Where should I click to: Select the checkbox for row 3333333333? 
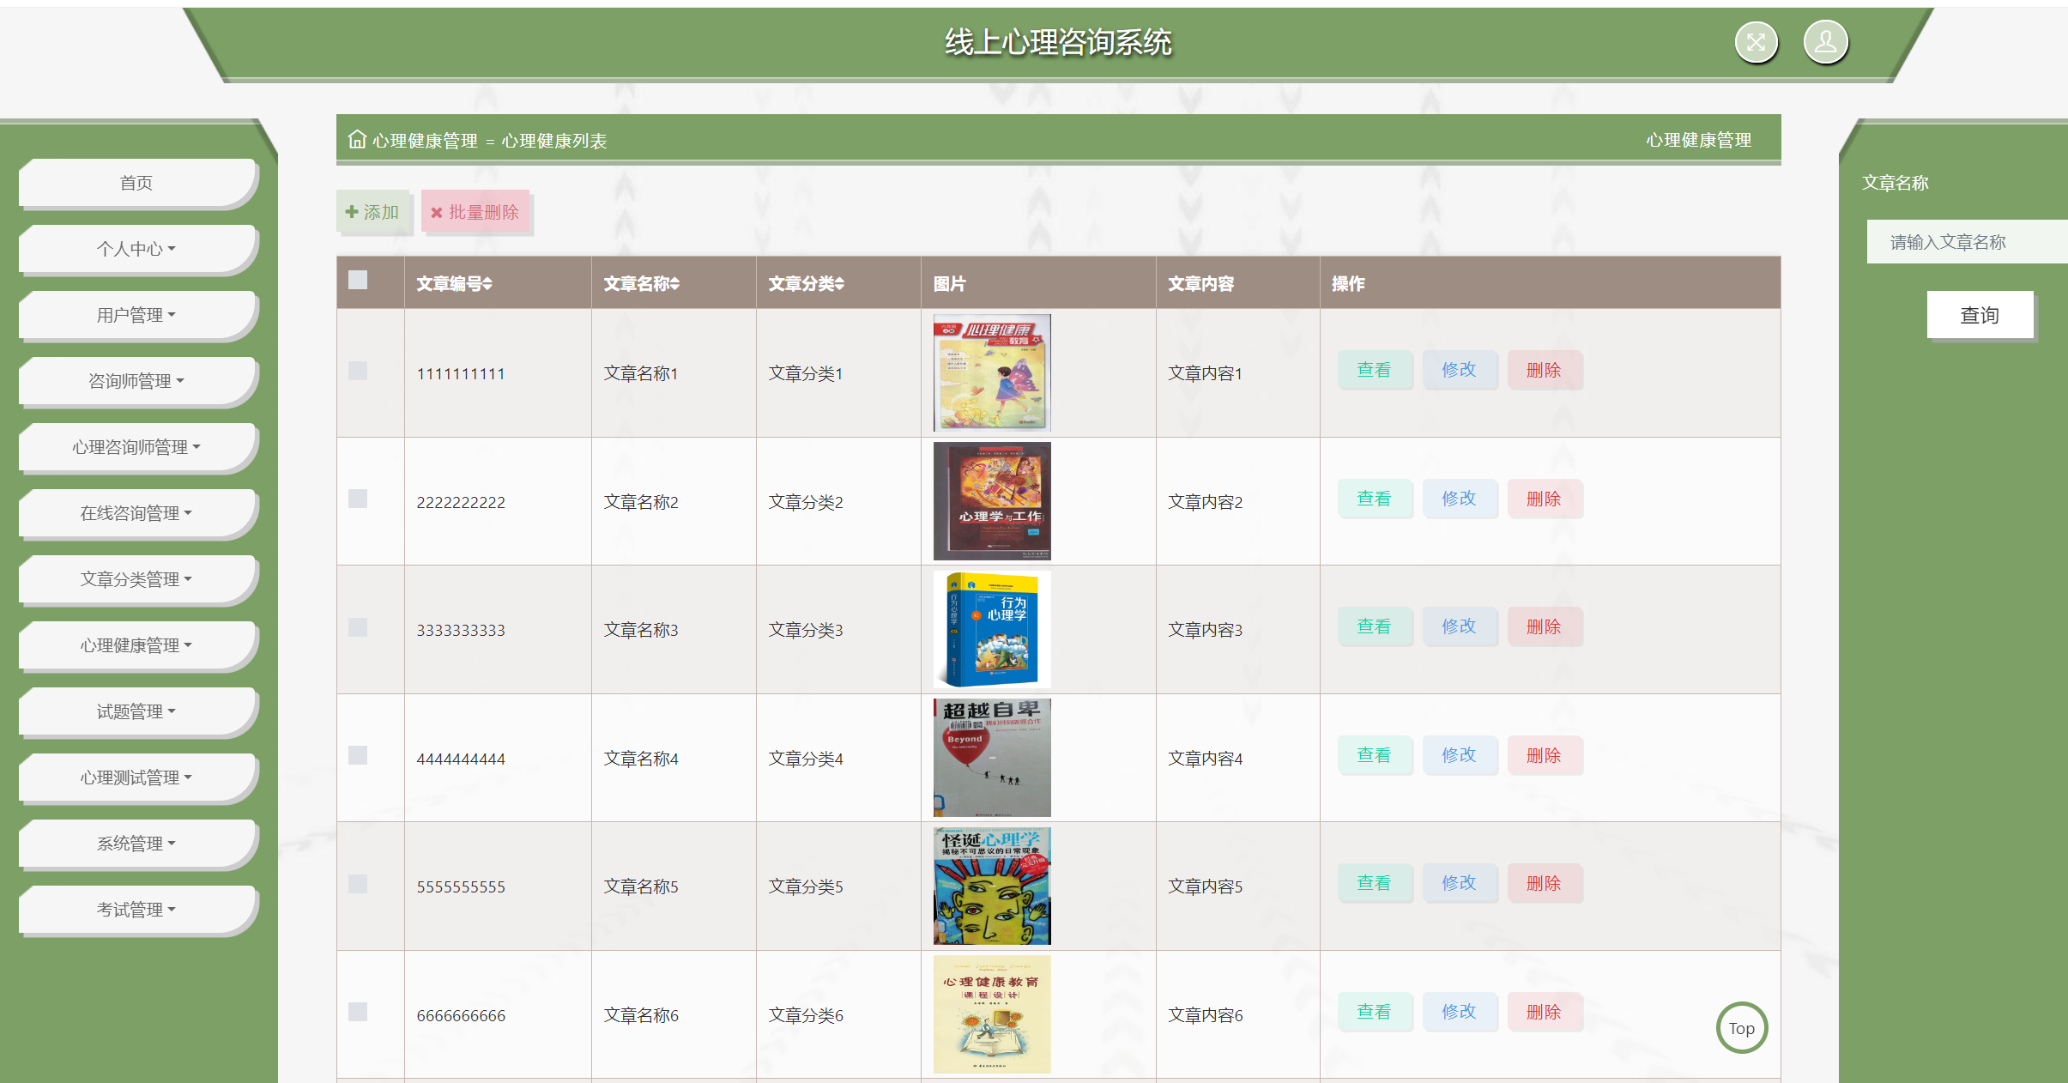pyautogui.click(x=358, y=627)
